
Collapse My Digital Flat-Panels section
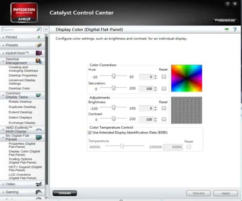(3, 137)
